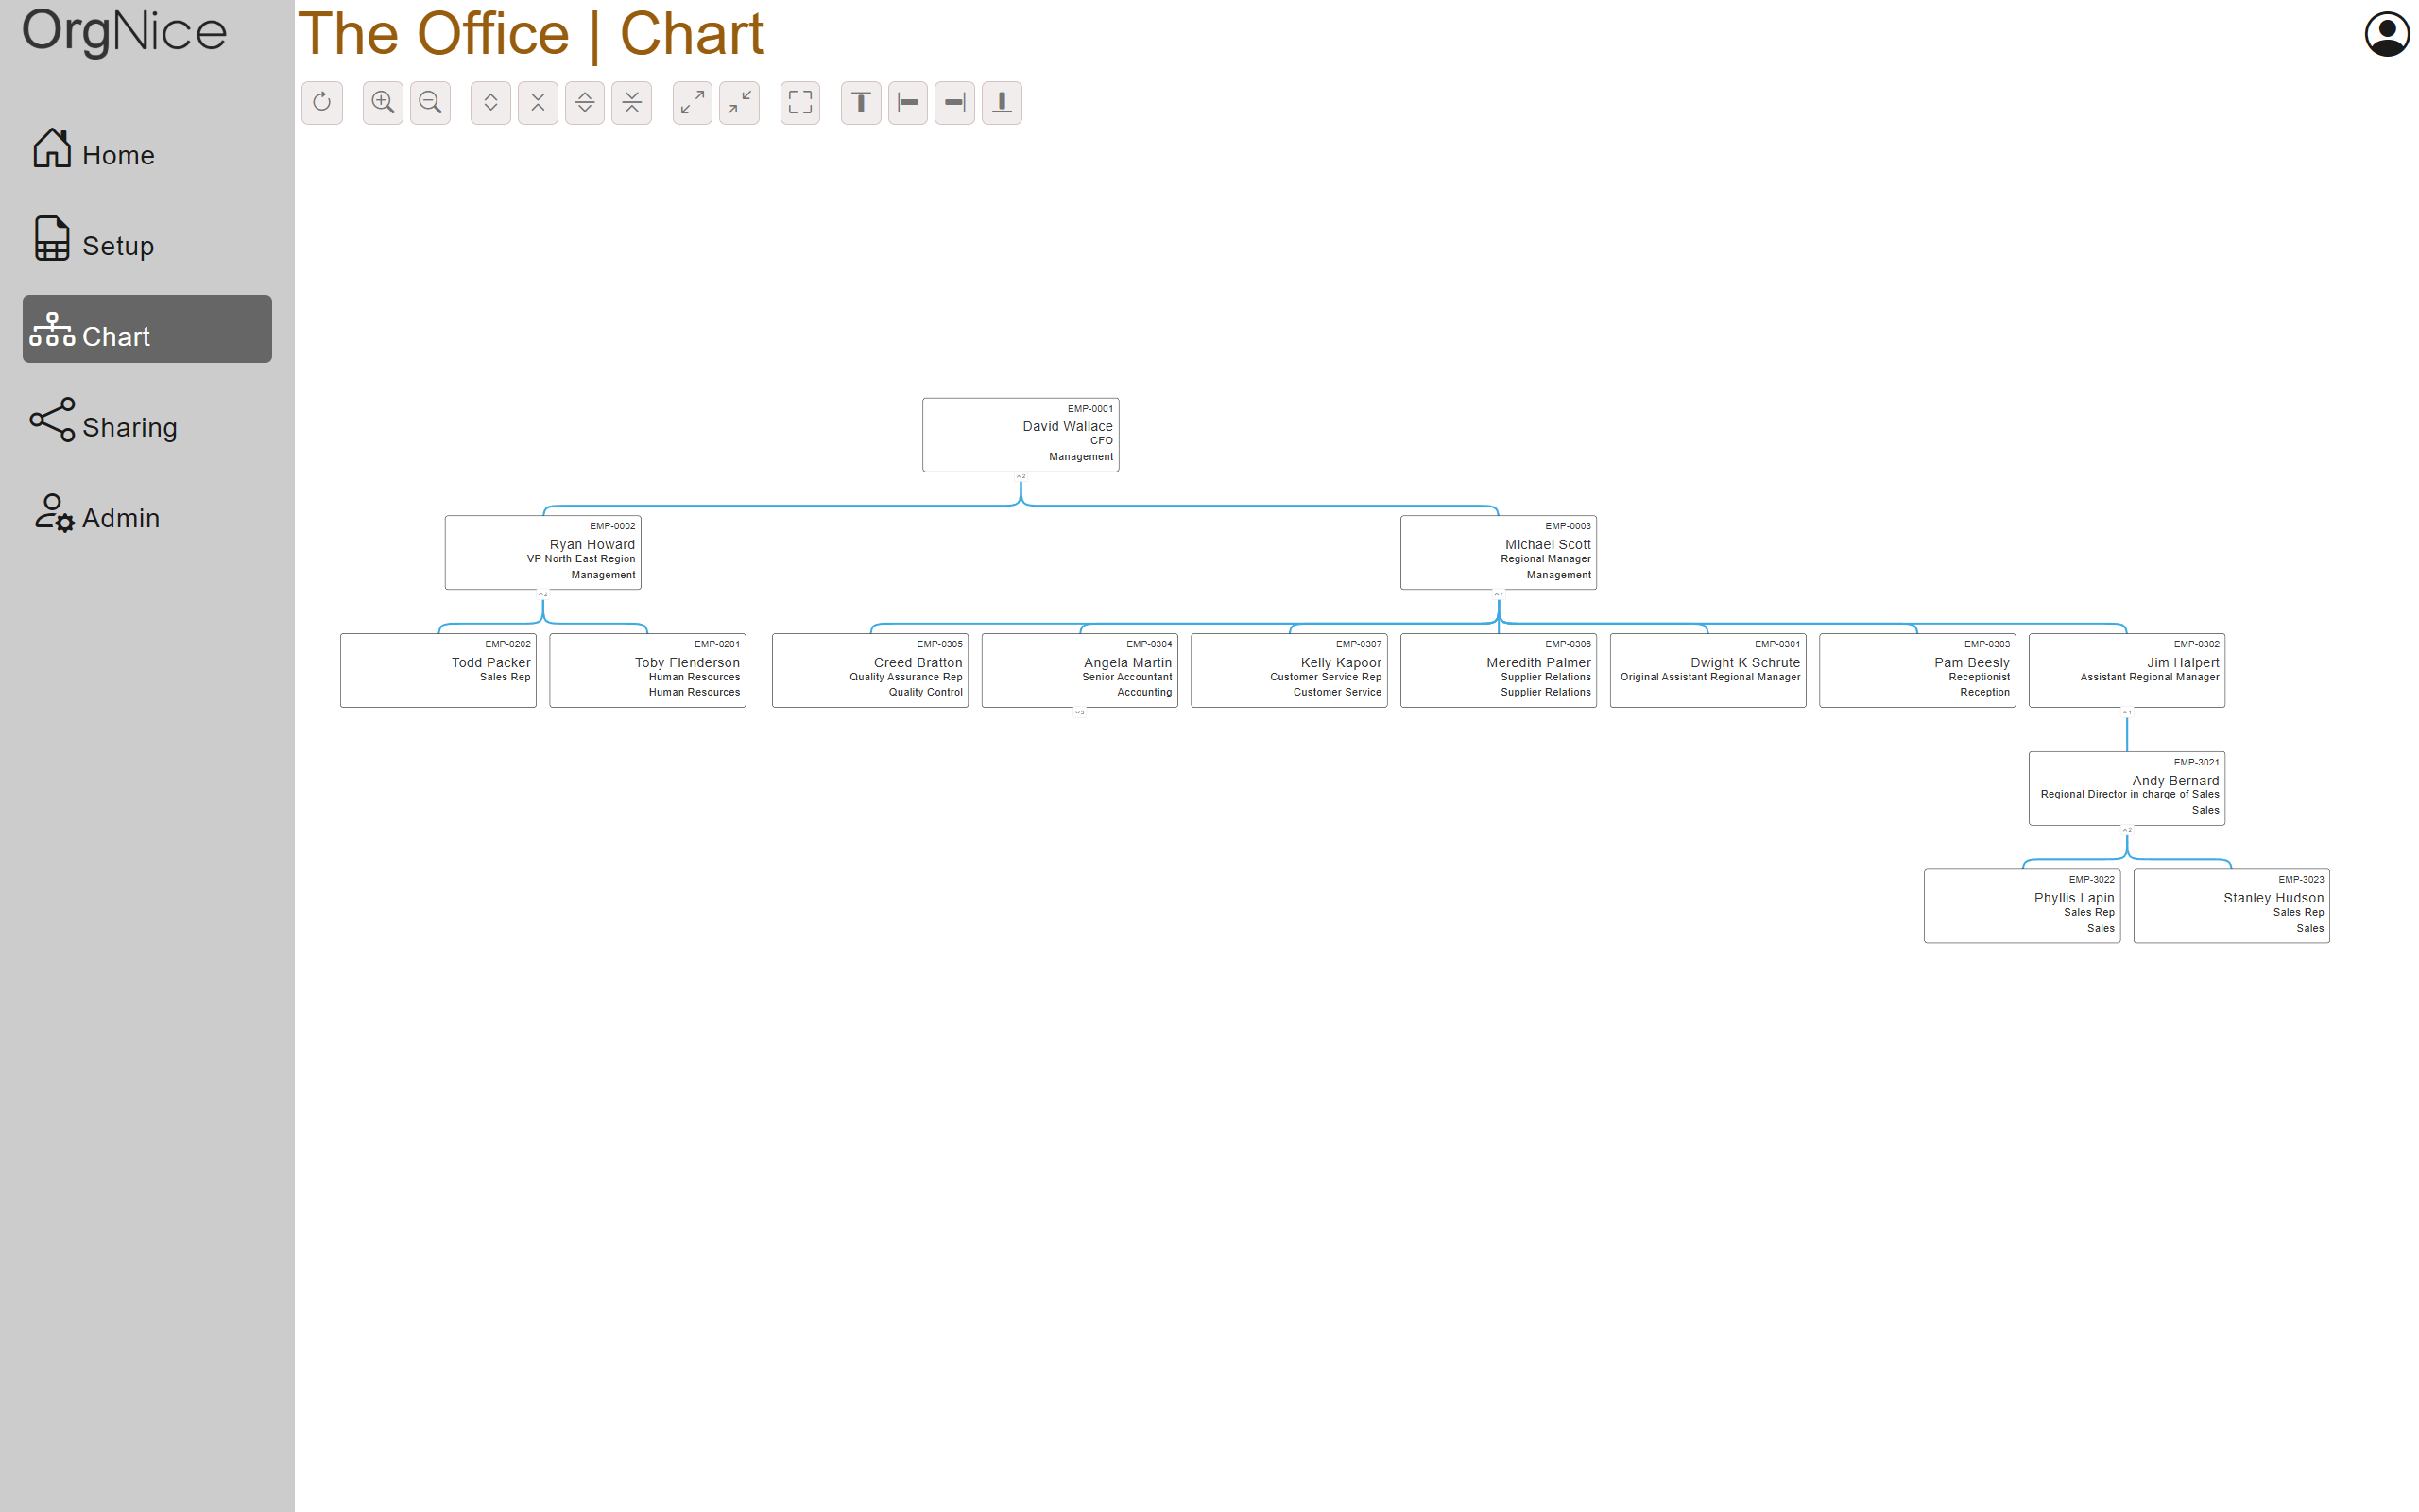The width and height of the screenshot is (2419, 1512).
Task: Set chart layout to right orientation
Action: tap(954, 102)
